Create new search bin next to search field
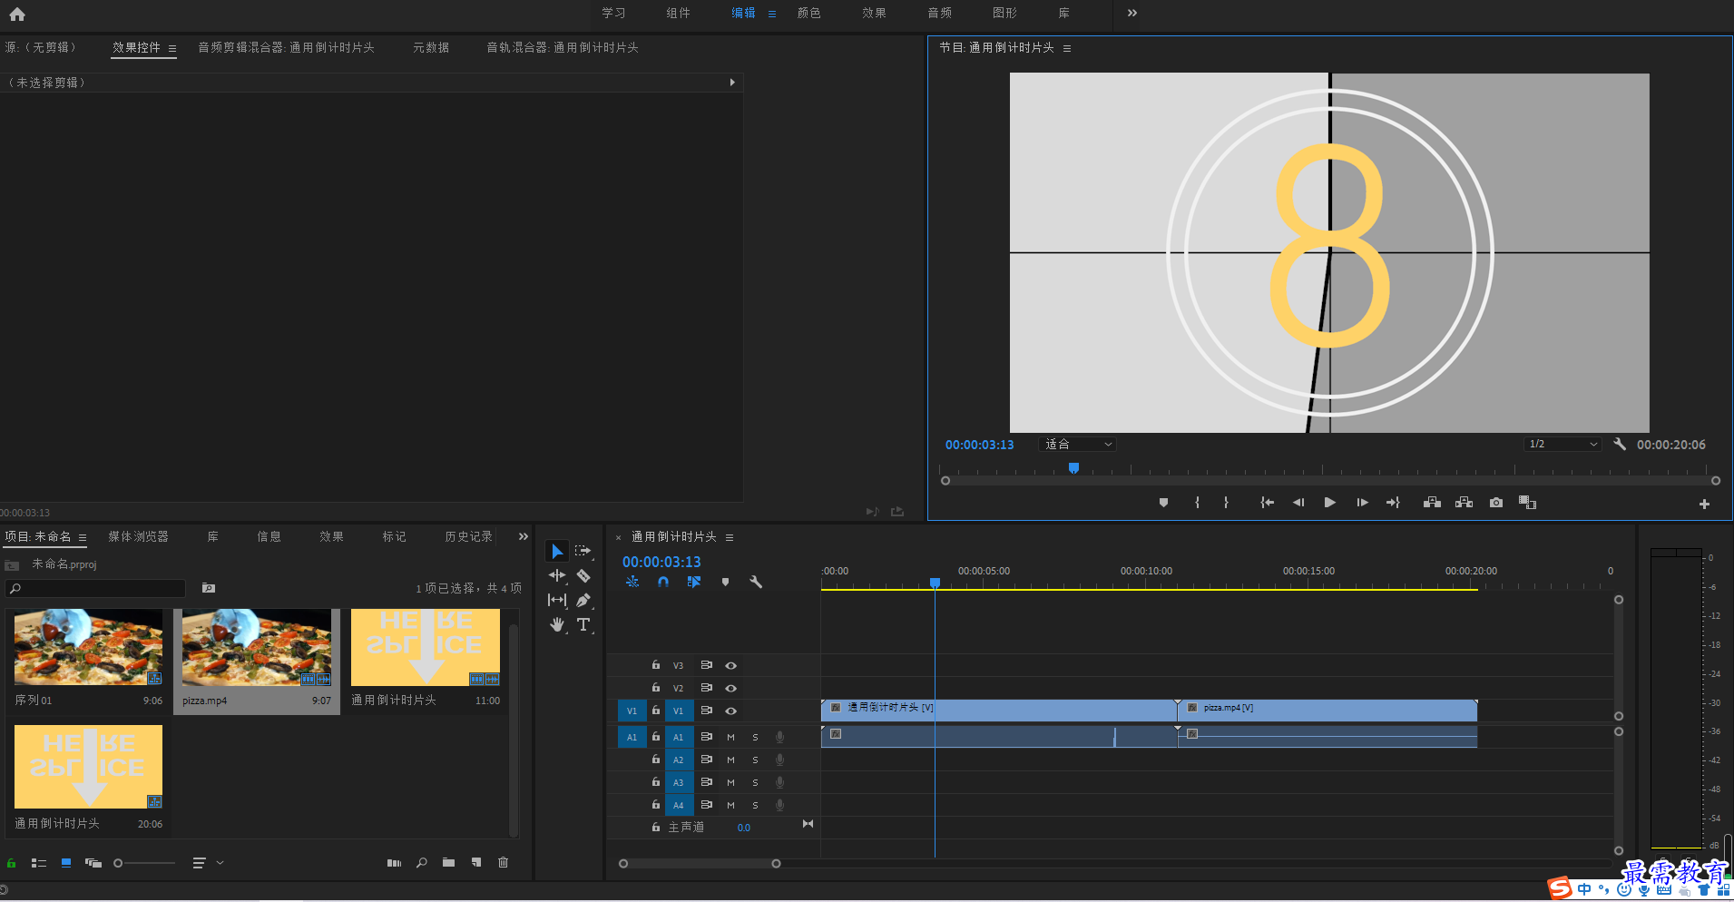Screen dimensions: 1734x902 coord(209,588)
